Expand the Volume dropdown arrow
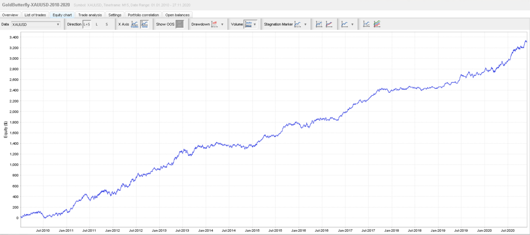 click(255, 24)
